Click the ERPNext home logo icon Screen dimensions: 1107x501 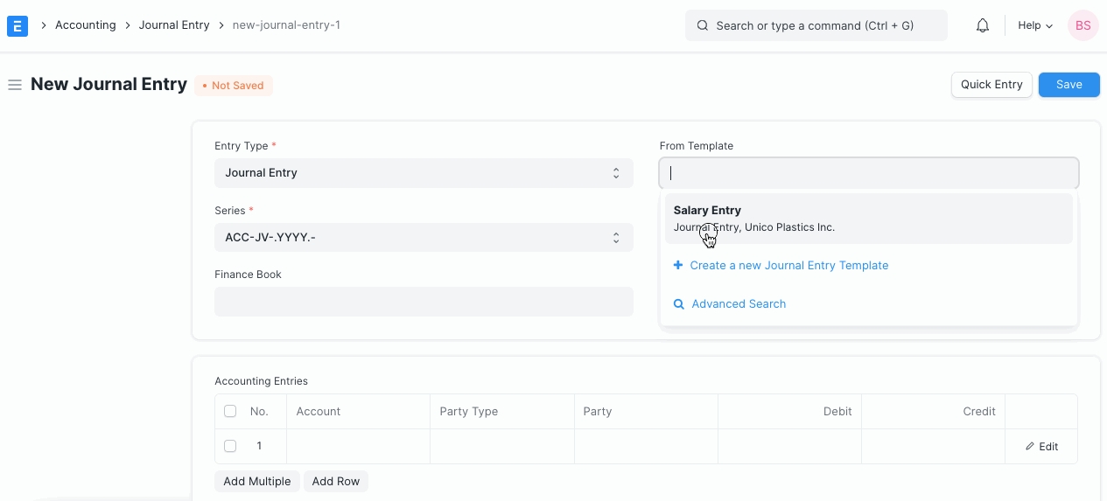click(x=18, y=26)
